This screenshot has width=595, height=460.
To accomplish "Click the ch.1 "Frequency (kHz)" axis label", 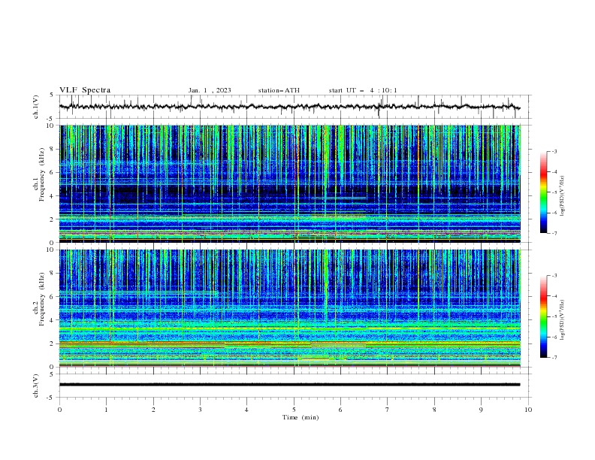I will click(42, 174).
